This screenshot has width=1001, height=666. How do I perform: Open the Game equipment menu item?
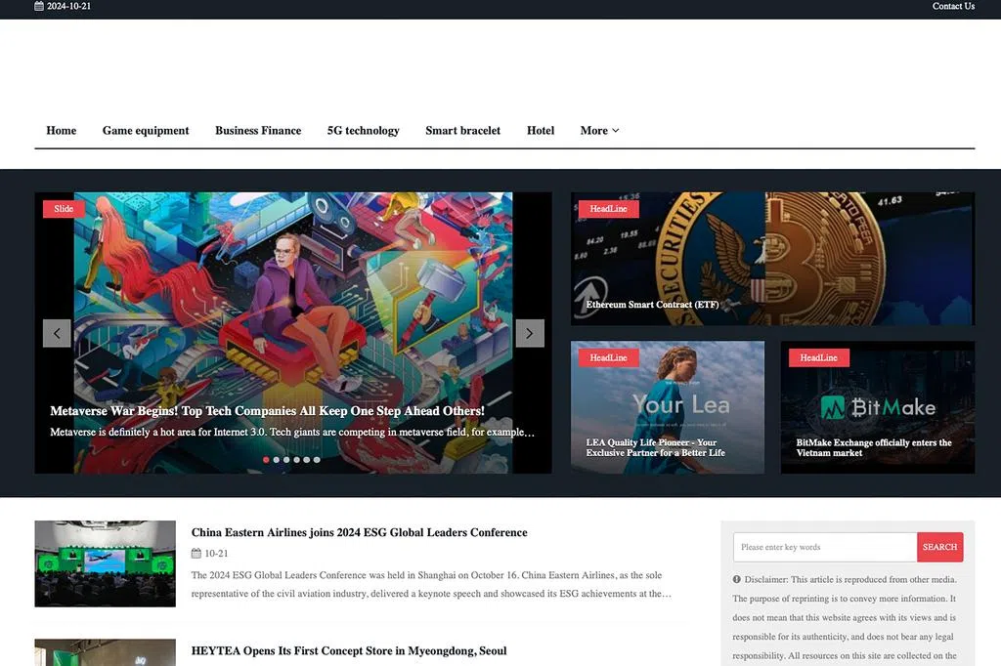pos(146,131)
